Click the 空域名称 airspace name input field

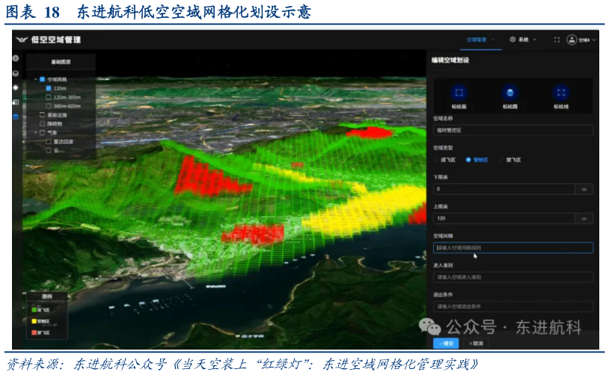pos(512,129)
